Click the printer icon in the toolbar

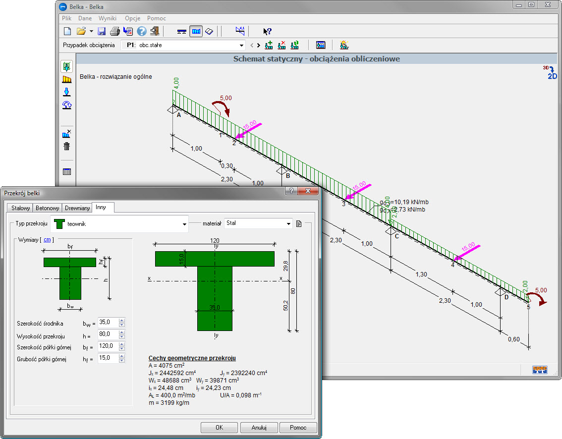click(x=114, y=31)
